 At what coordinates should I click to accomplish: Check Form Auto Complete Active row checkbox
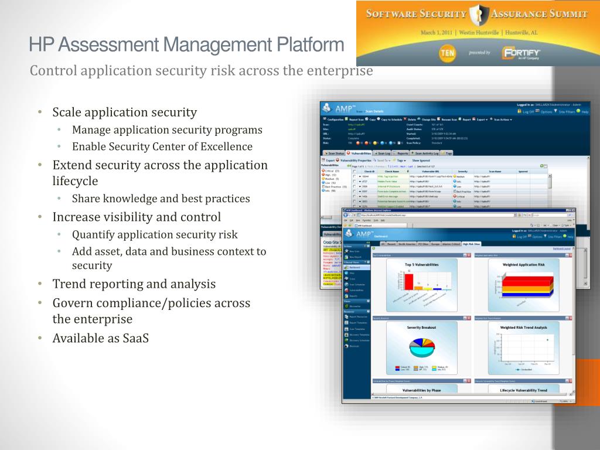[x=354, y=192]
